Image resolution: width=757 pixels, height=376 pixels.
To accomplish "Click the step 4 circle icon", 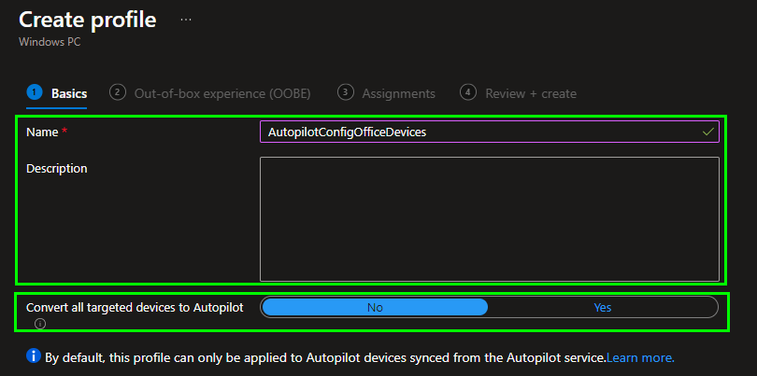I will pyautogui.click(x=468, y=92).
